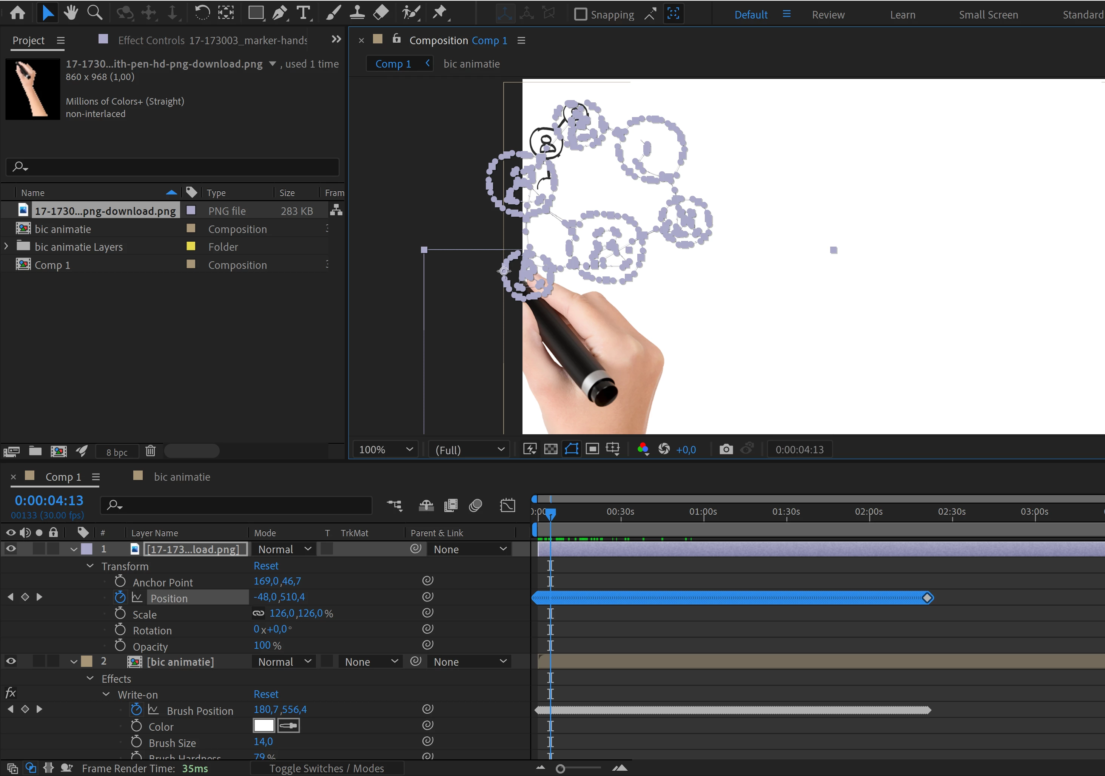The height and width of the screenshot is (776, 1105).
Task: Reset the Write-on effect
Action: (266, 694)
